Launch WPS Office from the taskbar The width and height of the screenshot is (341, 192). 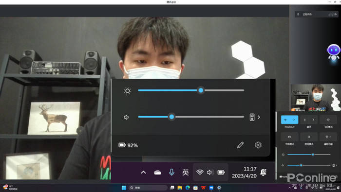(203, 188)
